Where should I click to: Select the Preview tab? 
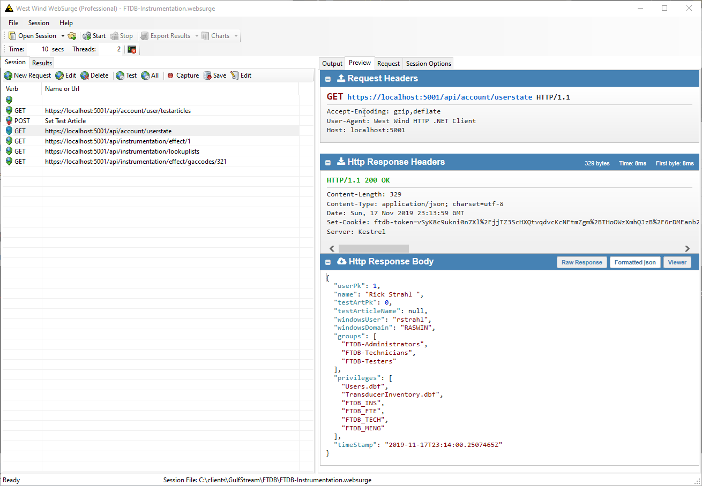[x=360, y=63]
